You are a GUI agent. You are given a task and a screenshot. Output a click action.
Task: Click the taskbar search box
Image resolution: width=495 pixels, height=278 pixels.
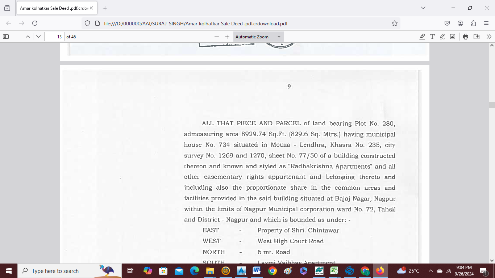70,271
